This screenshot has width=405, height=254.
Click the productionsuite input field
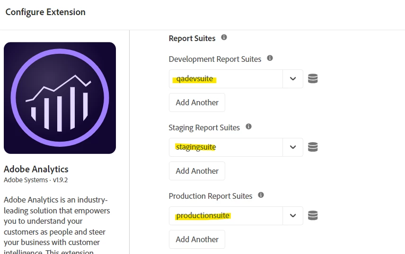pyautogui.click(x=226, y=216)
